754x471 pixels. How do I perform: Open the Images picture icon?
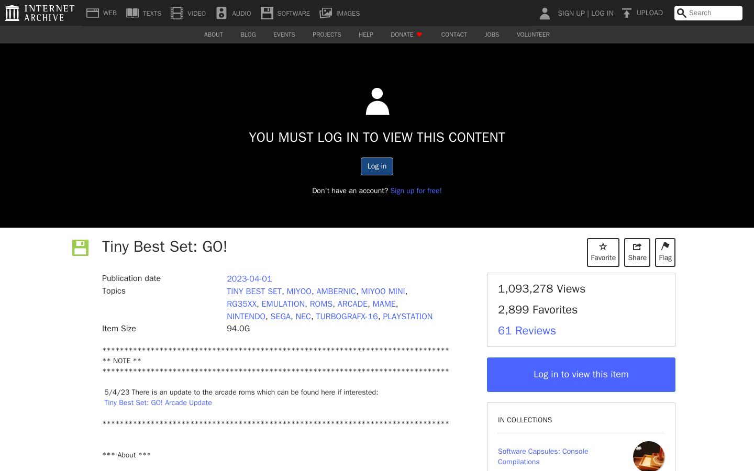point(326,13)
